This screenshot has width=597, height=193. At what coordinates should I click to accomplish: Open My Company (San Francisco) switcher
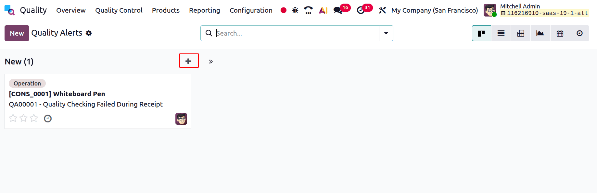point(435,10)
